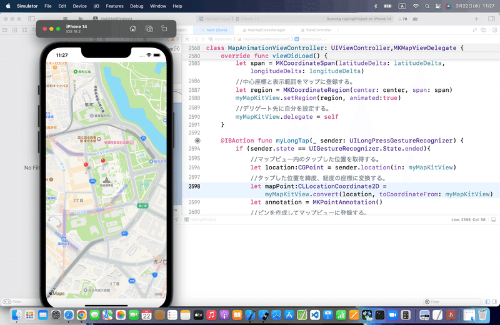This screenshot has height=325, width=500.
Task: Click the navigator filter field at bottom left
Action: 20,302
